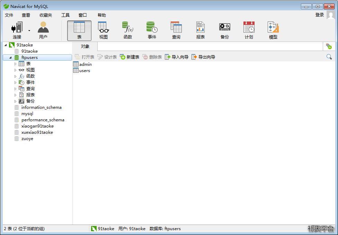Viewport: 338px width, 235px height.
Task: Click the 2 表 status bar count text
Action: (x=24, y=228)
